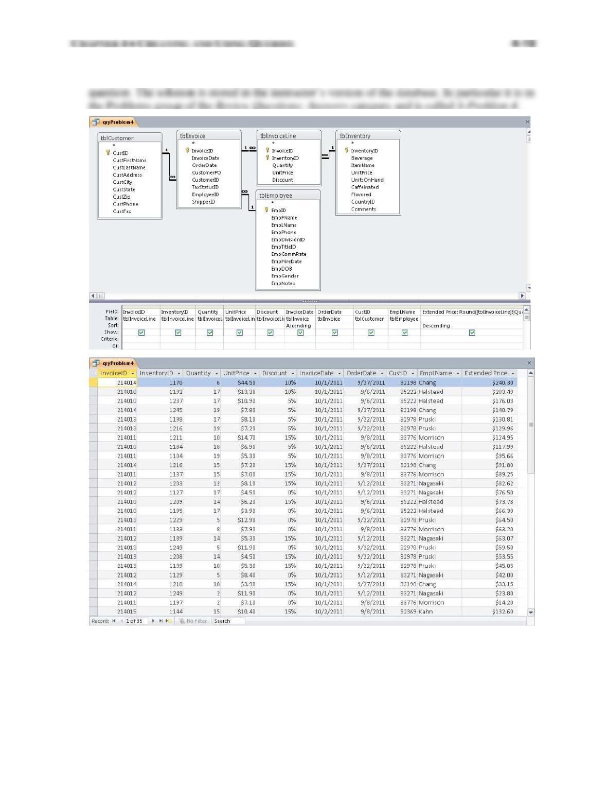The height and width of the screenshot is (786, 607).
Task: Select the Descending sort cell under Extended Price
Action: click(472, 326)
